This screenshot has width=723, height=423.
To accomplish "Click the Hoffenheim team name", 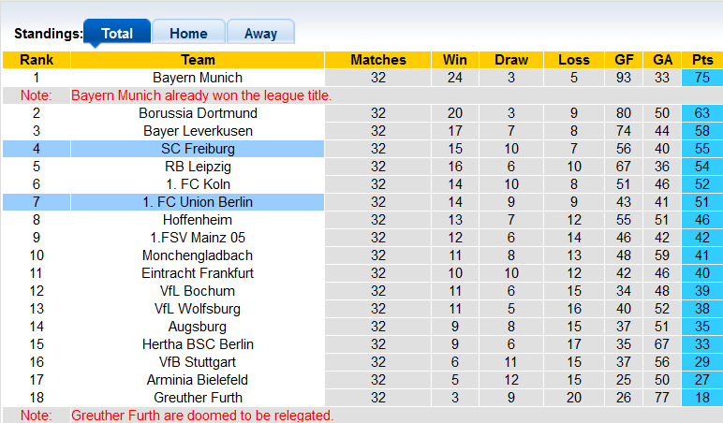I will click(x=198, y=220).
